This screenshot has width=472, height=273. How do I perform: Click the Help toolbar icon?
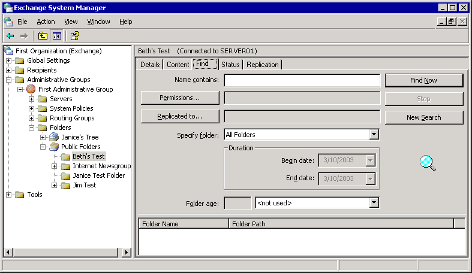74,36
